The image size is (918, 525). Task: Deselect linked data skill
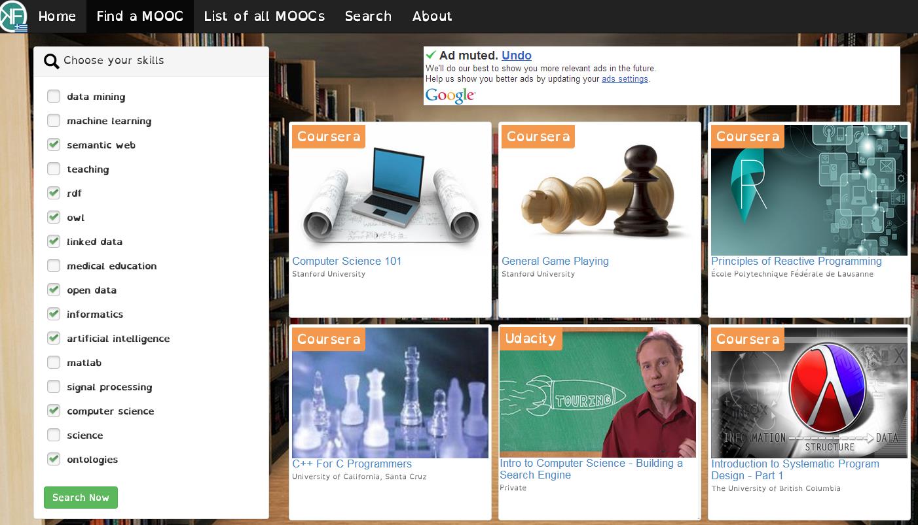(54, 241)
